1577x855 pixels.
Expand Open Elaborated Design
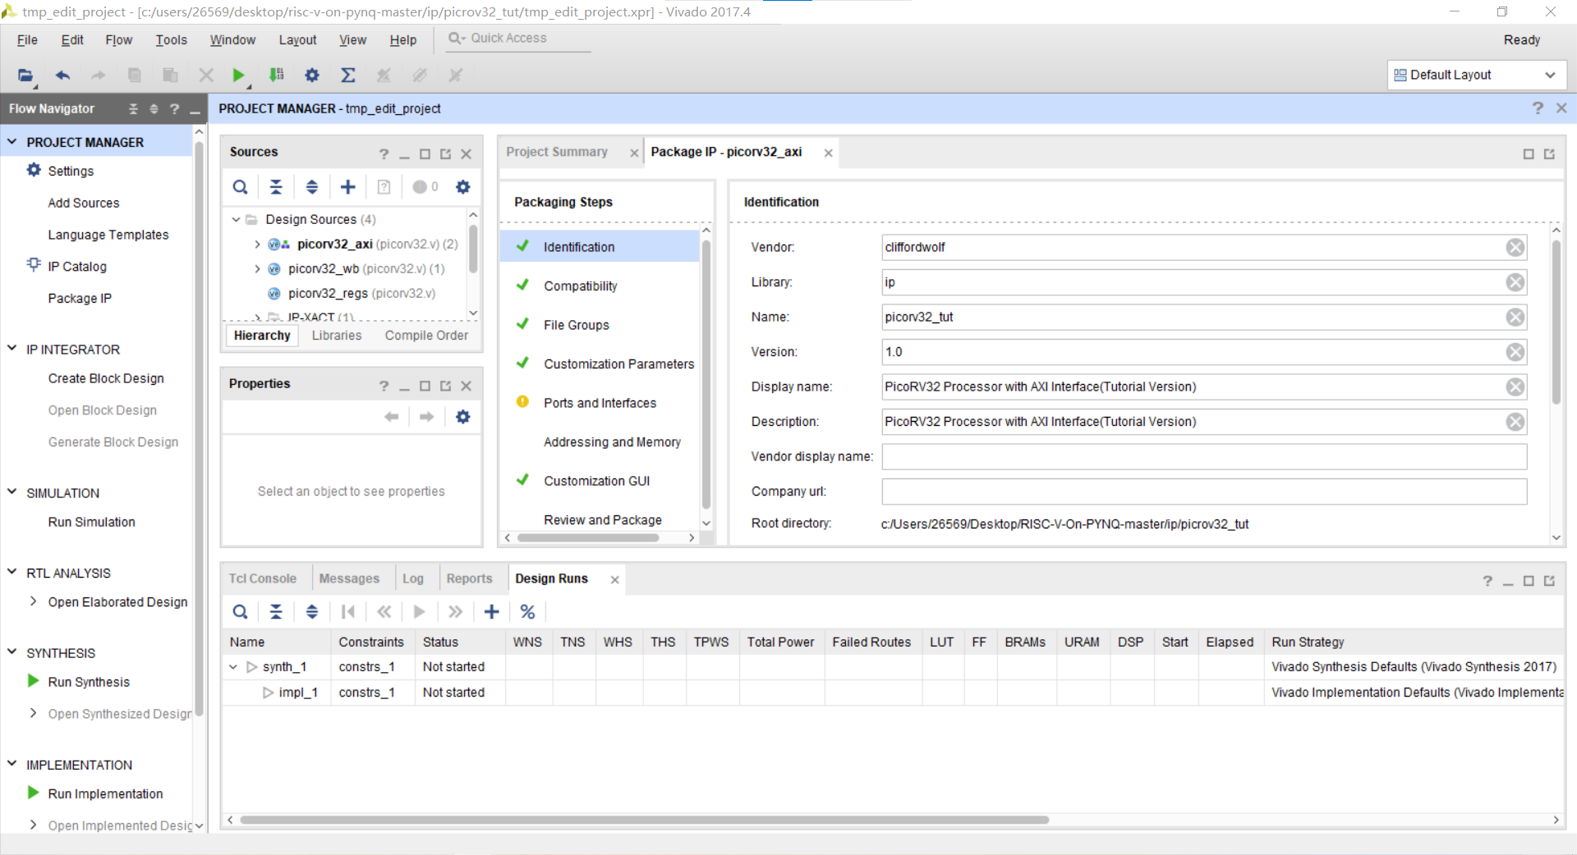[33, 601]
